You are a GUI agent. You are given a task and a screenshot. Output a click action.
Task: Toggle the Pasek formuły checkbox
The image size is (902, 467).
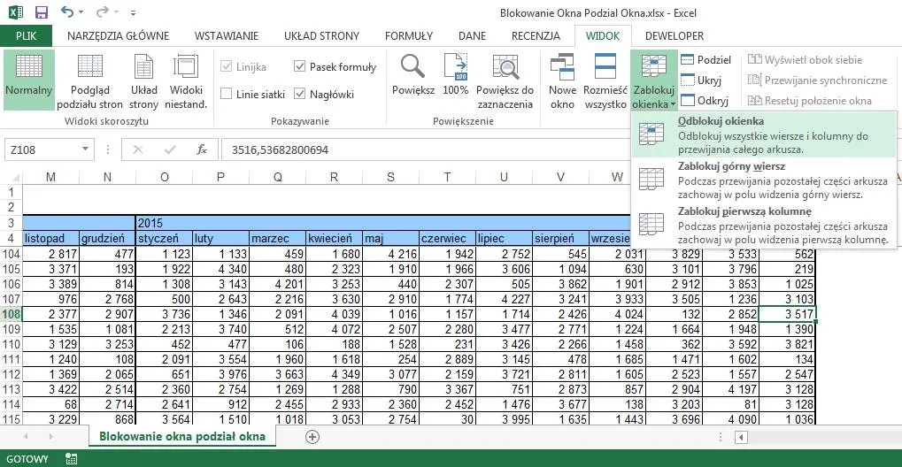(300, 66)
